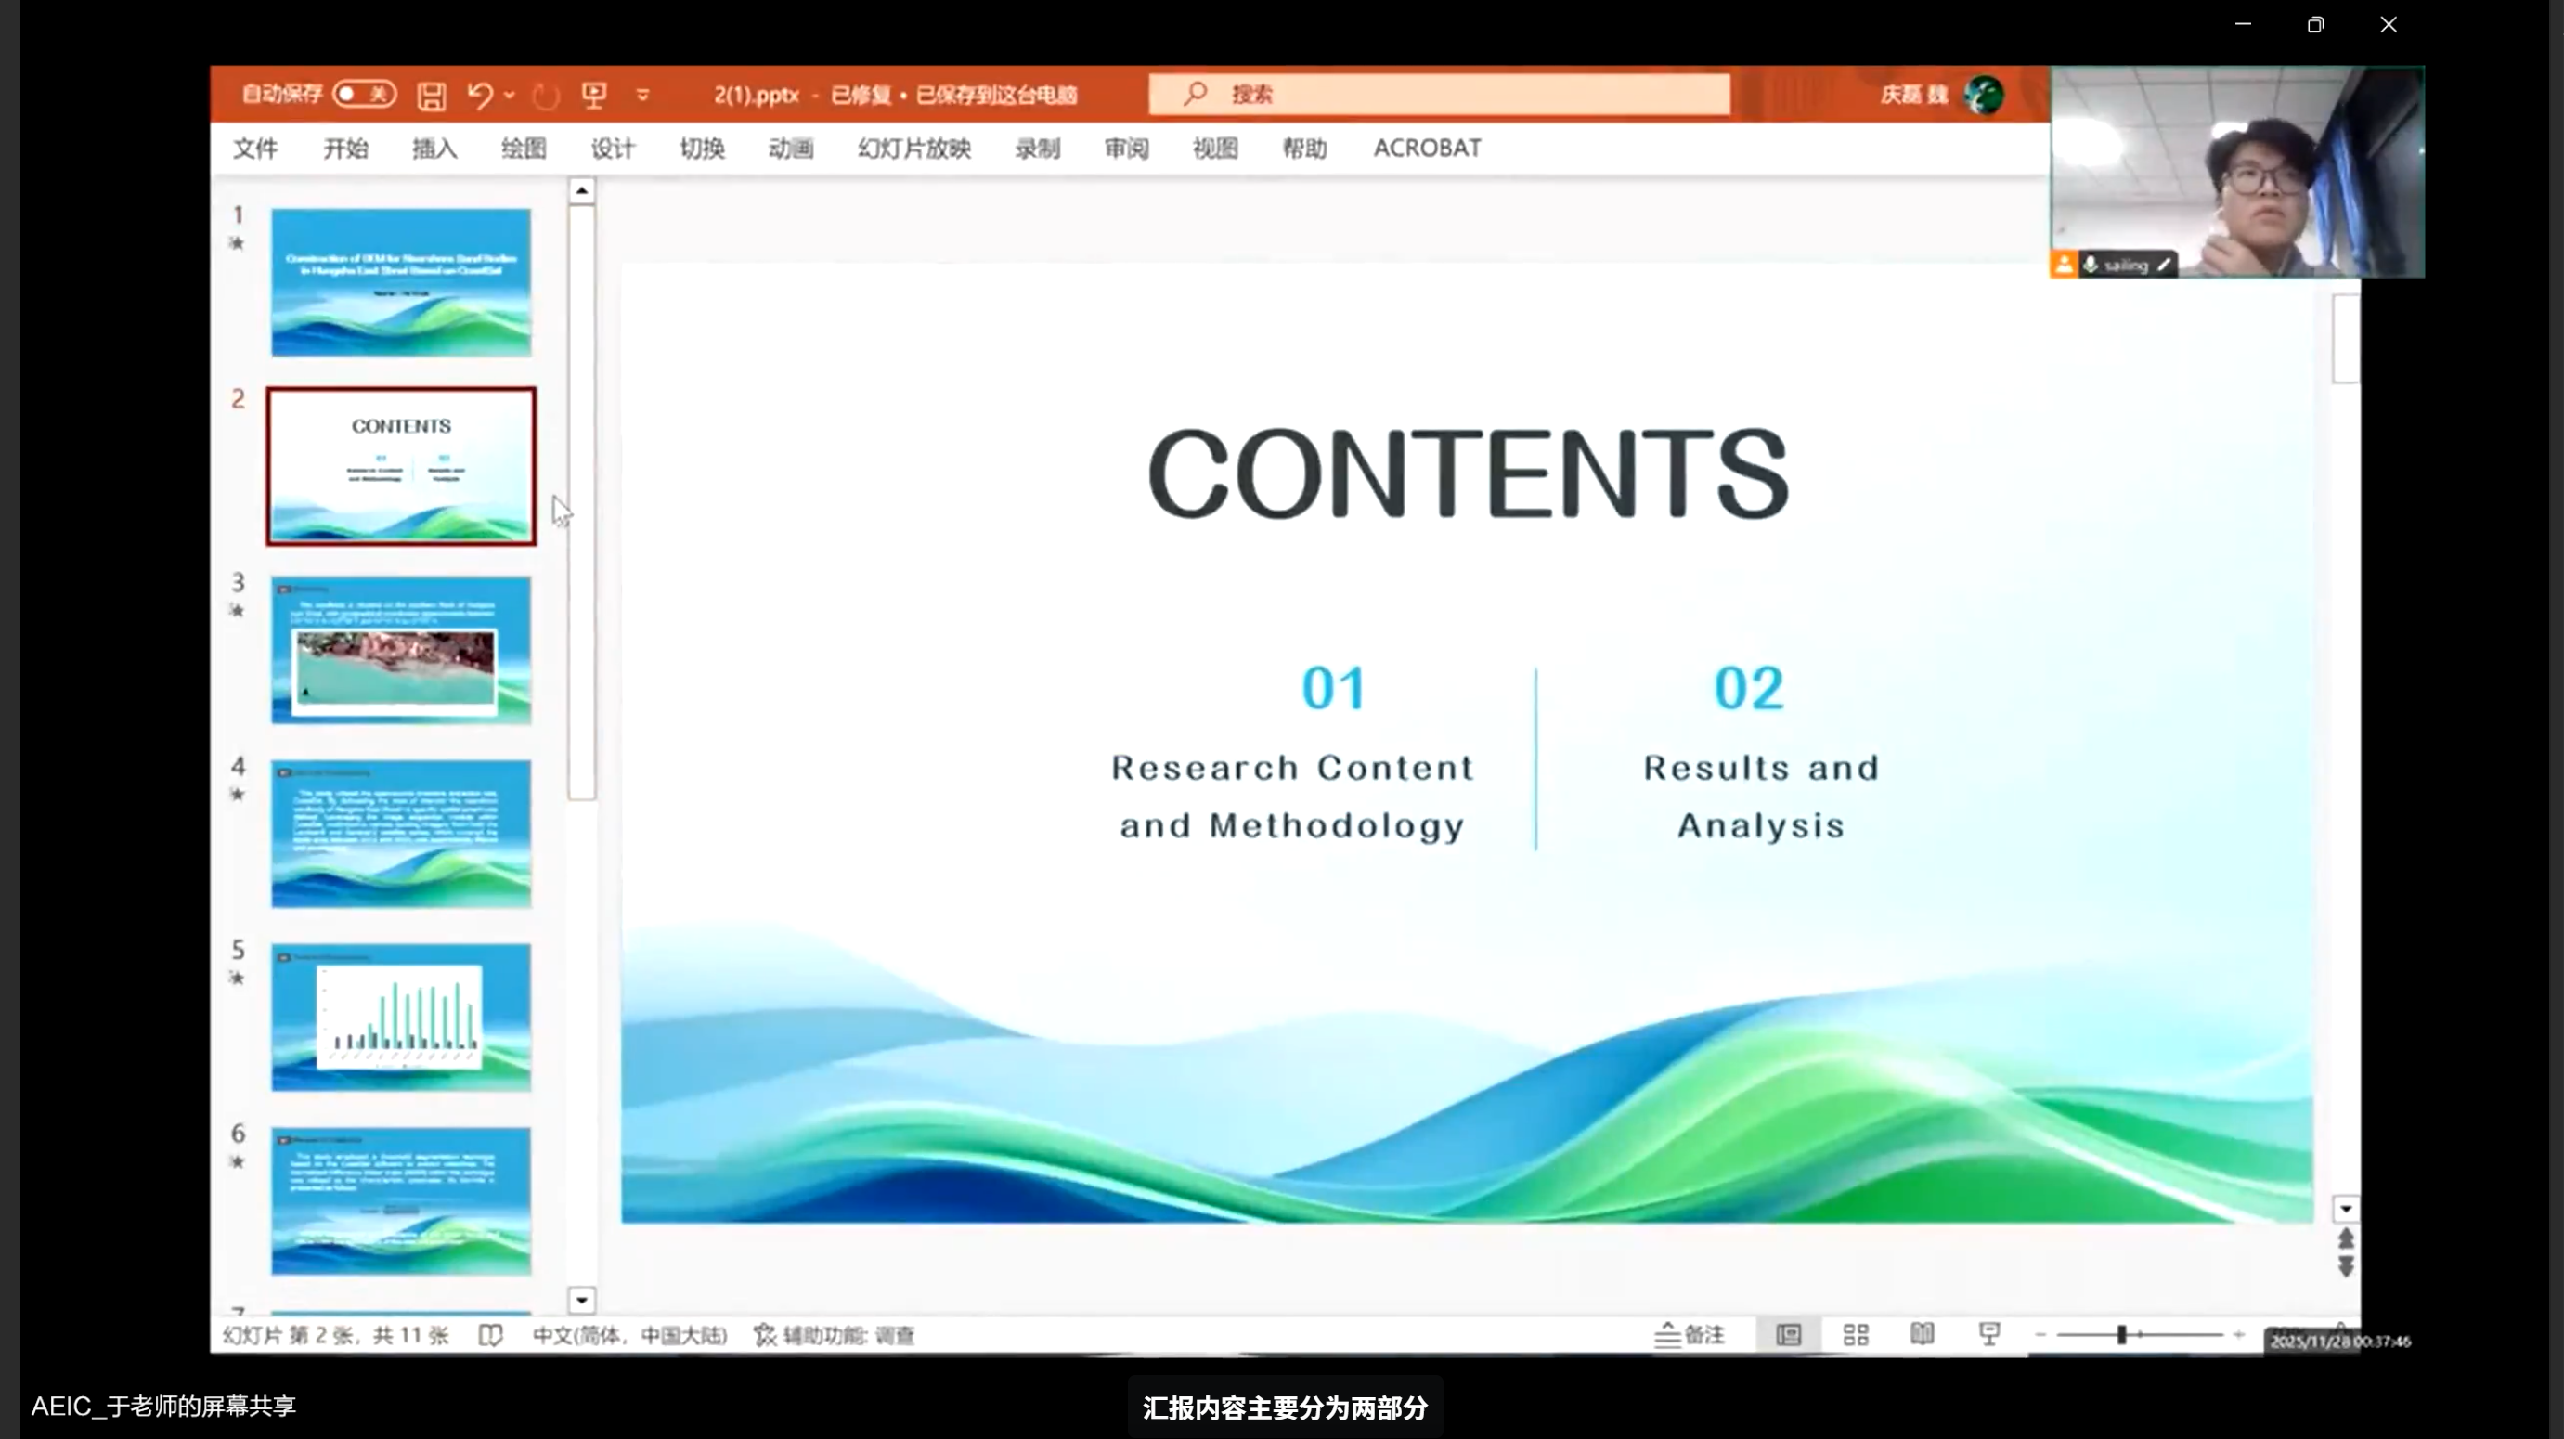The image size is (2564, 1439).
Task: Click the 搜索 search bar
Action: click(x=1439, y=93)
